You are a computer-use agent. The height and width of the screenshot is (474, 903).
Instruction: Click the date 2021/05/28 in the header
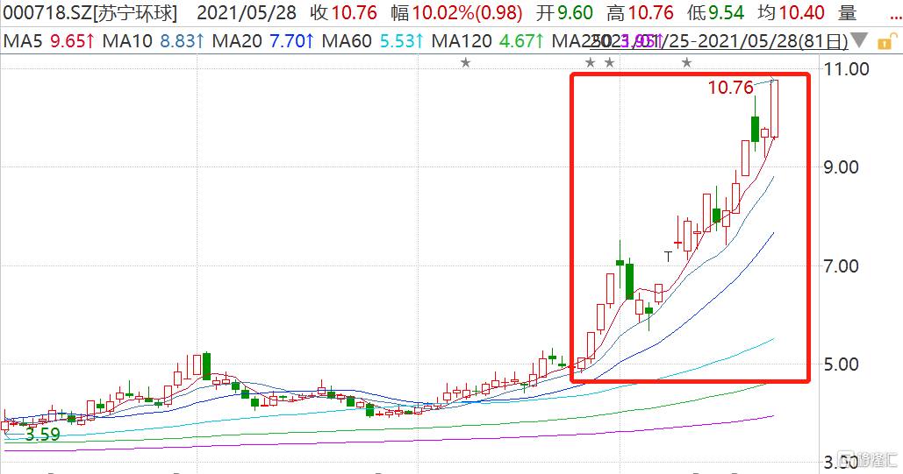(247, 12)
